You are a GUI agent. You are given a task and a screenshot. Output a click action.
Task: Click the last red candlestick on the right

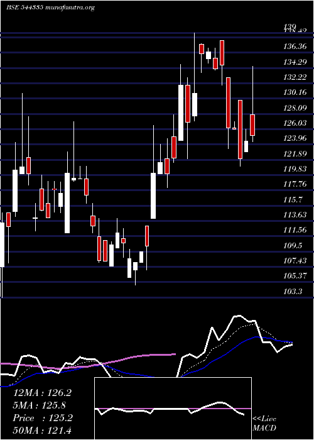click(252, 125)
